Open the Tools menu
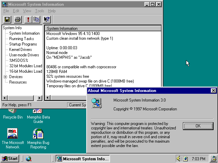The image size is (218, 163). coord(40,11)
